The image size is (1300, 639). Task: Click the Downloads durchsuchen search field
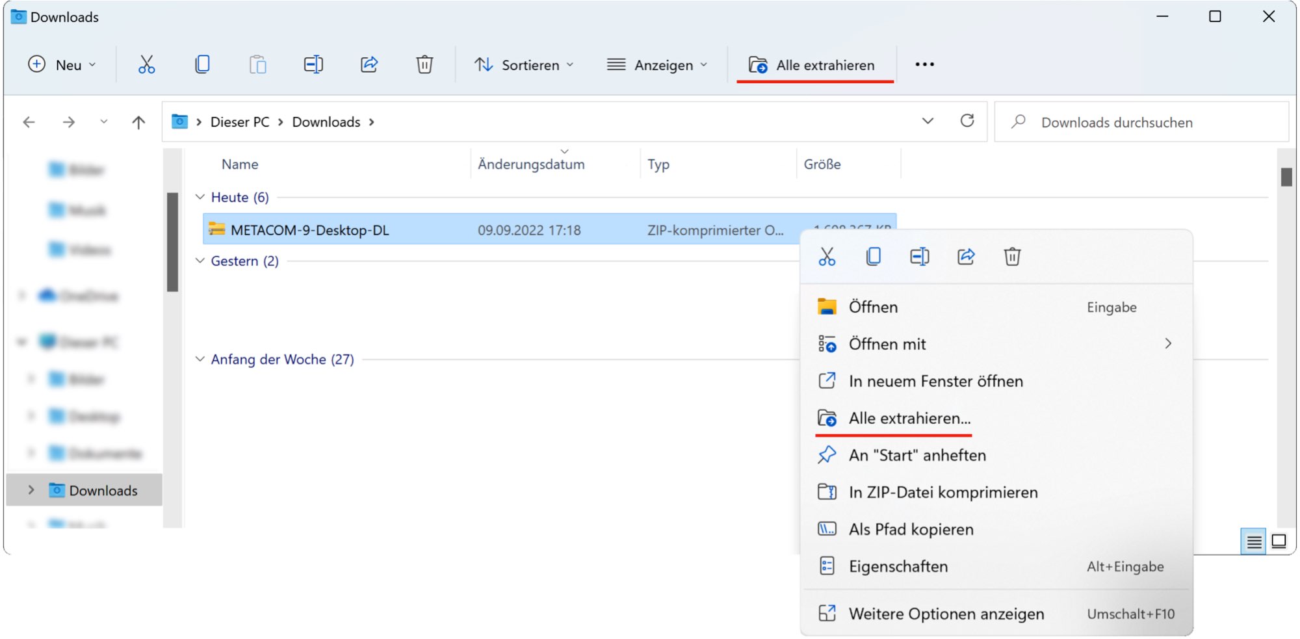pos(1141,122)
